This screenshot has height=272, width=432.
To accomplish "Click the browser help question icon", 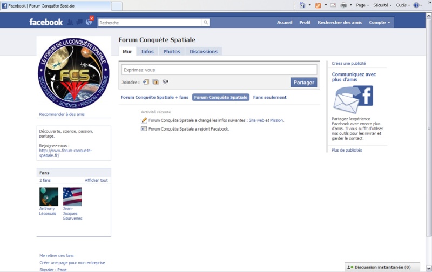I will tap(416, 5).
